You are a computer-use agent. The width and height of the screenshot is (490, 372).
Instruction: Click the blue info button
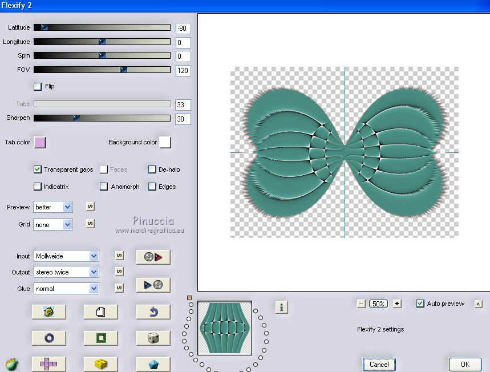(x=282, y=308)
